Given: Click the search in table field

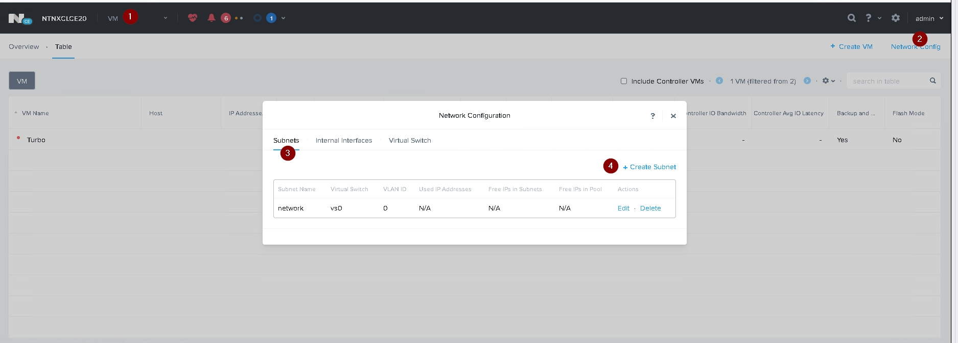Looking at the screenshot, I should point(888,81).
